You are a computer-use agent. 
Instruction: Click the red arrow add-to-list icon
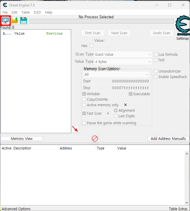point(75,129)
